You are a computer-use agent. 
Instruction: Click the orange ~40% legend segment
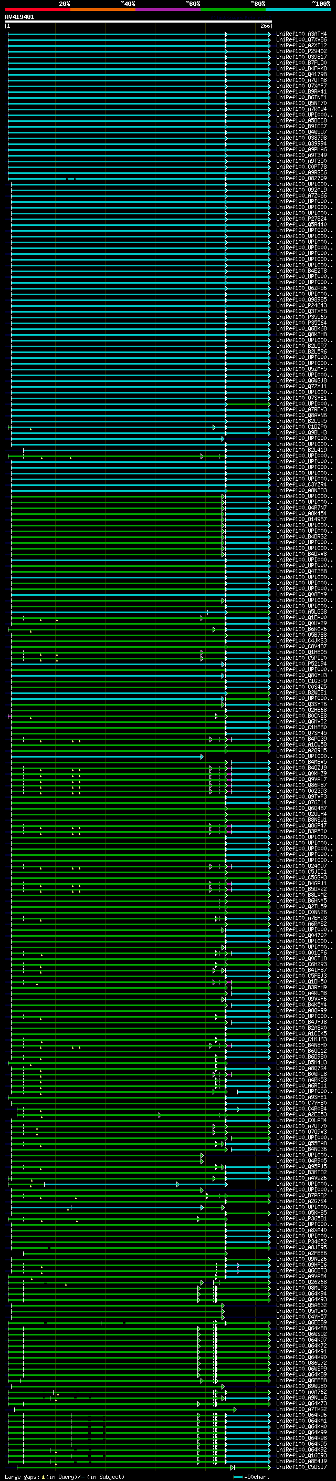tap(103, 9)
